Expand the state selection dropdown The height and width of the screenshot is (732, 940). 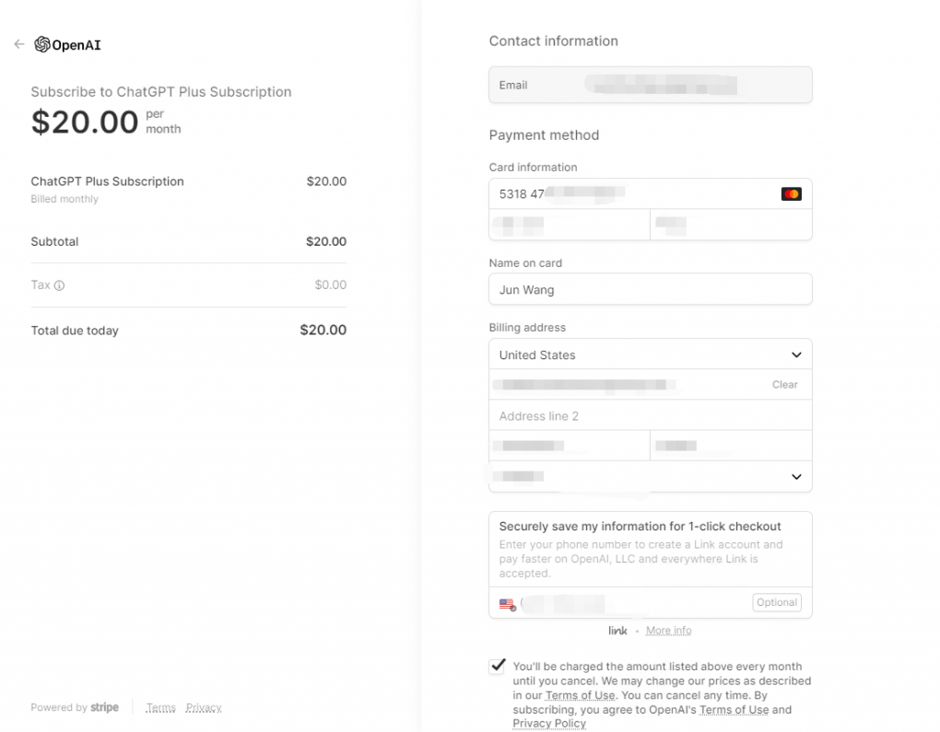[x=651, y=476]
